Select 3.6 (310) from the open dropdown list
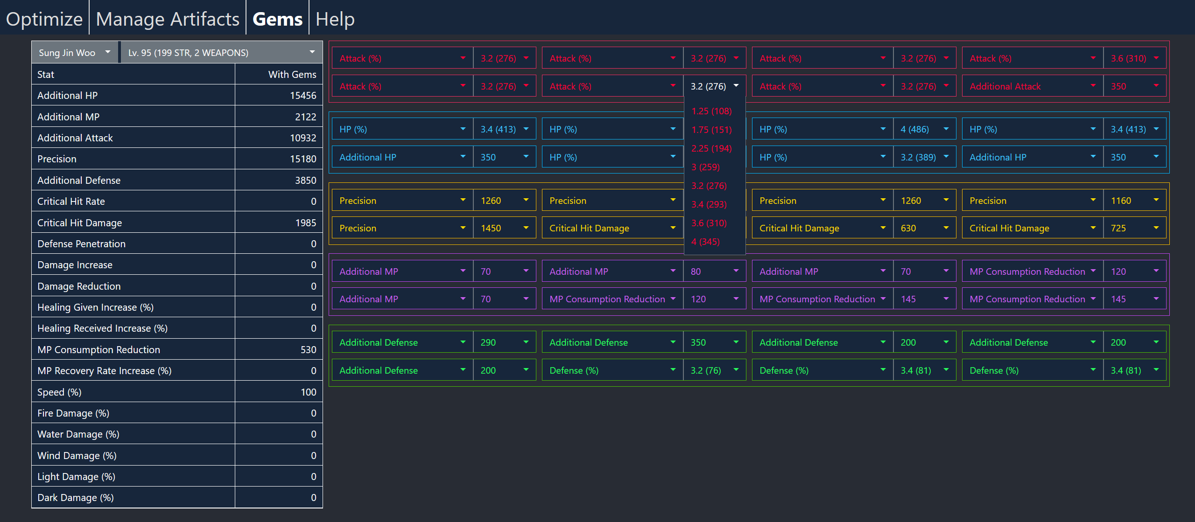1195x522 pixels. [709, 223]
